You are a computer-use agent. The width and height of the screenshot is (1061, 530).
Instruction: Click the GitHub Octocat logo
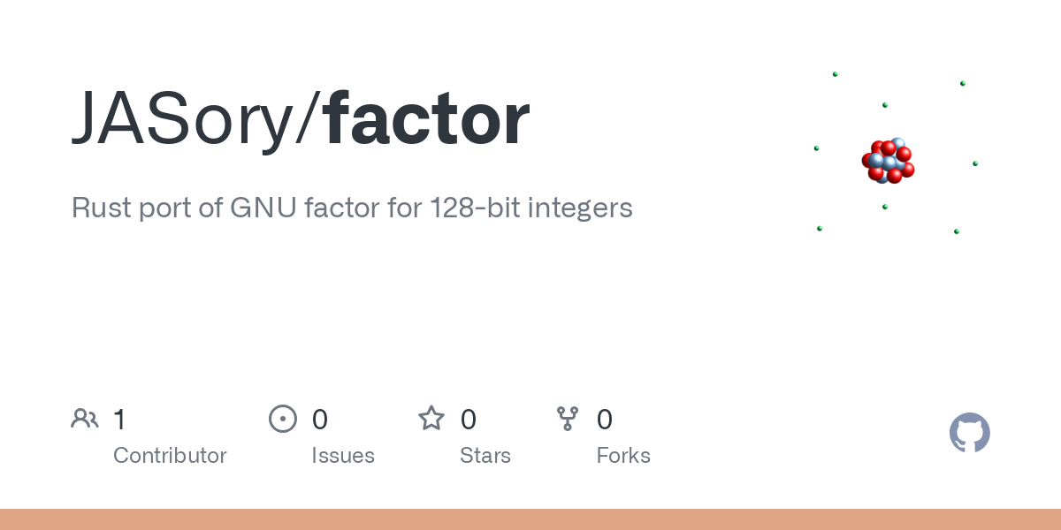click(x=969, y=433)
